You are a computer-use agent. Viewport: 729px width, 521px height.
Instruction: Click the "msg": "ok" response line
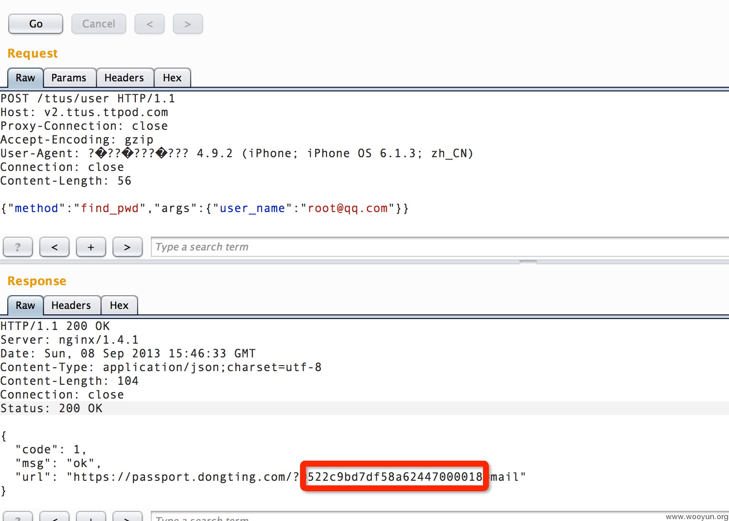tap(59, 463)
